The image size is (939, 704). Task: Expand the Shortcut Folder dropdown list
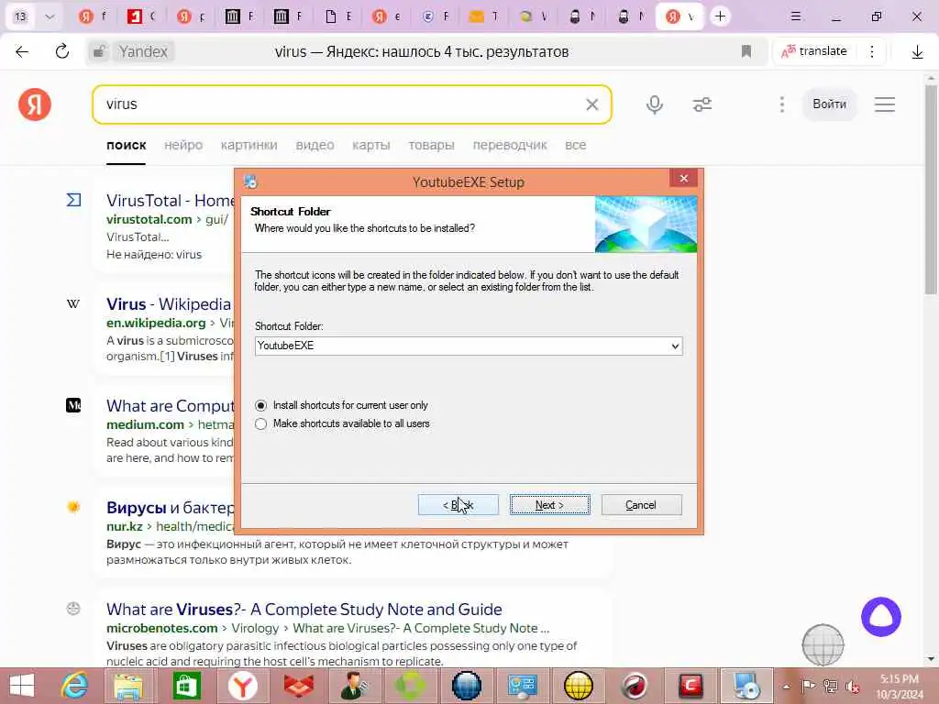tap(675, 346)
